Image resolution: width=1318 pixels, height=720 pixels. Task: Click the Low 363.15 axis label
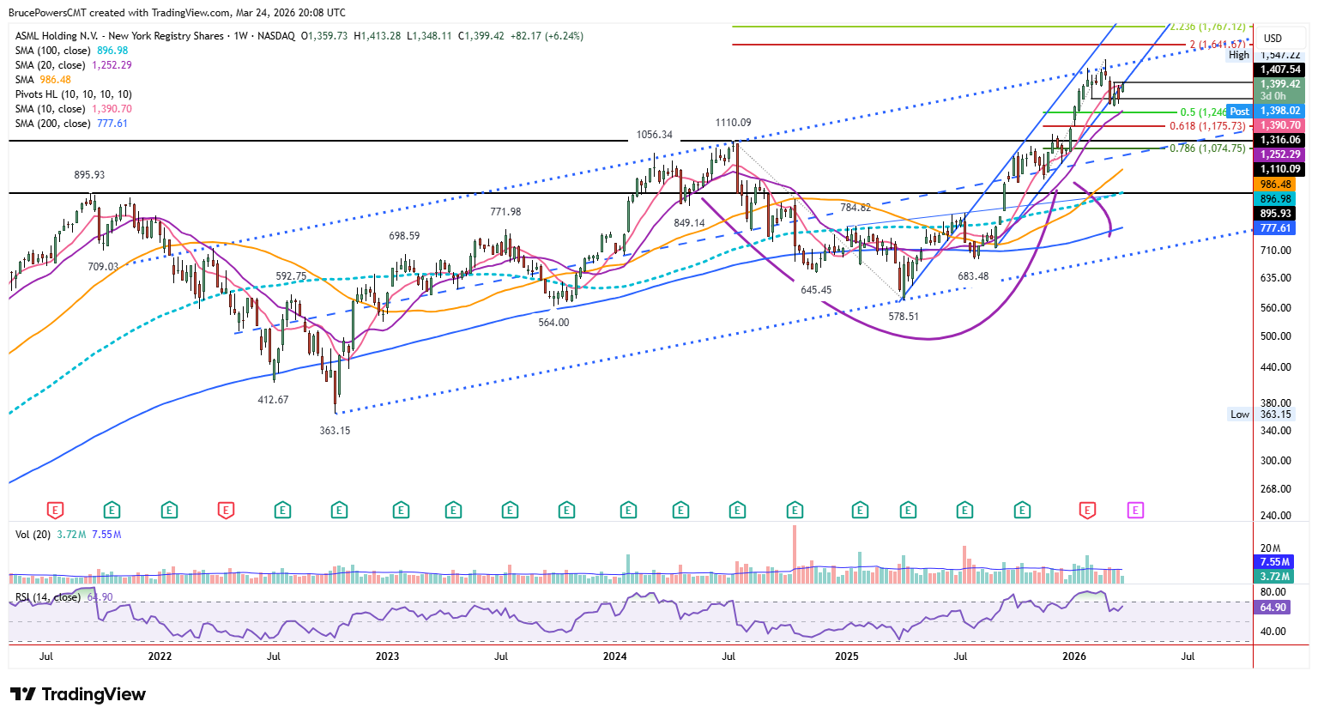1261,414
